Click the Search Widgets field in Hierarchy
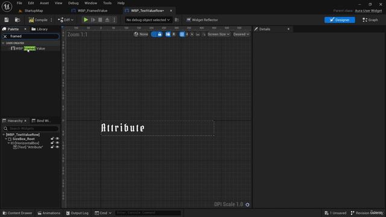Viewport: 386px width, 217px height. pos(31,128)
